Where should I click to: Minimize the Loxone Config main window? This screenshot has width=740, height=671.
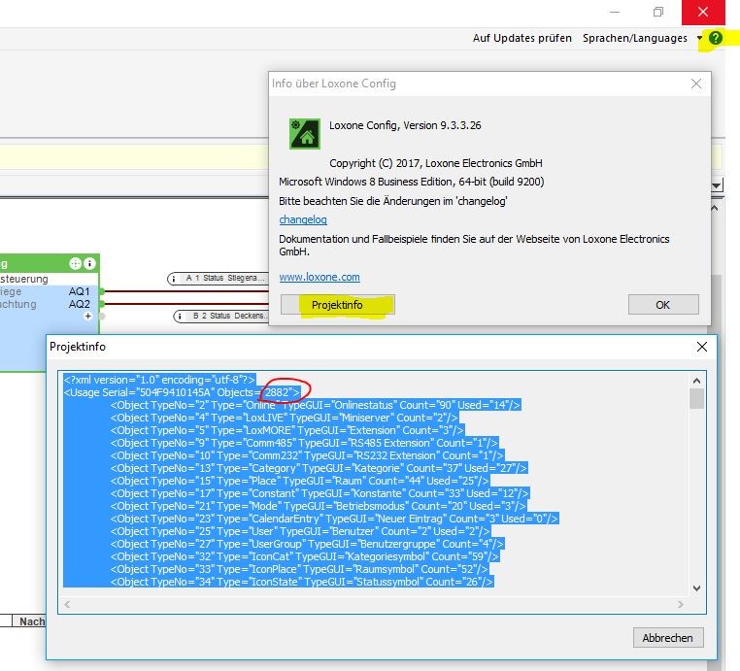[615, 12]
